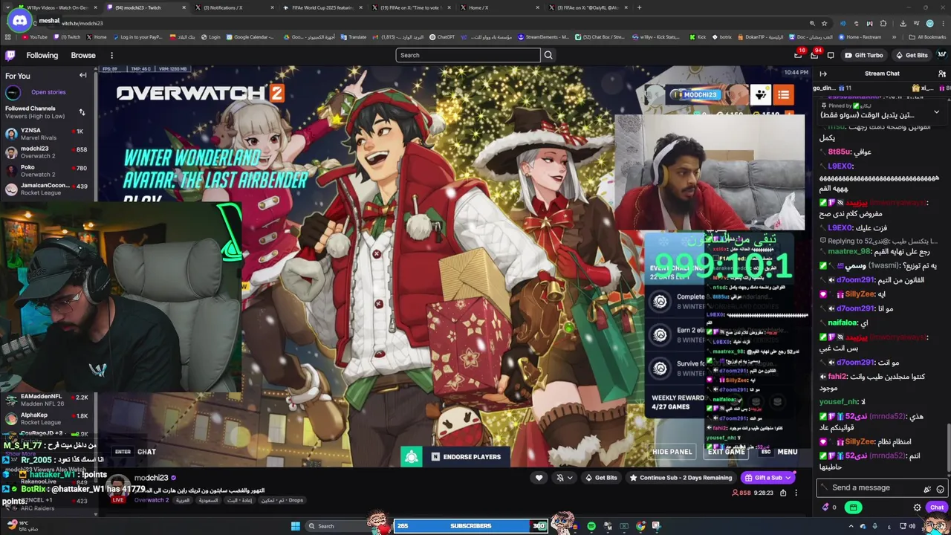Open modchi23 channel name under stream
This screenshot has width=951, height=535.
[152, 478]
